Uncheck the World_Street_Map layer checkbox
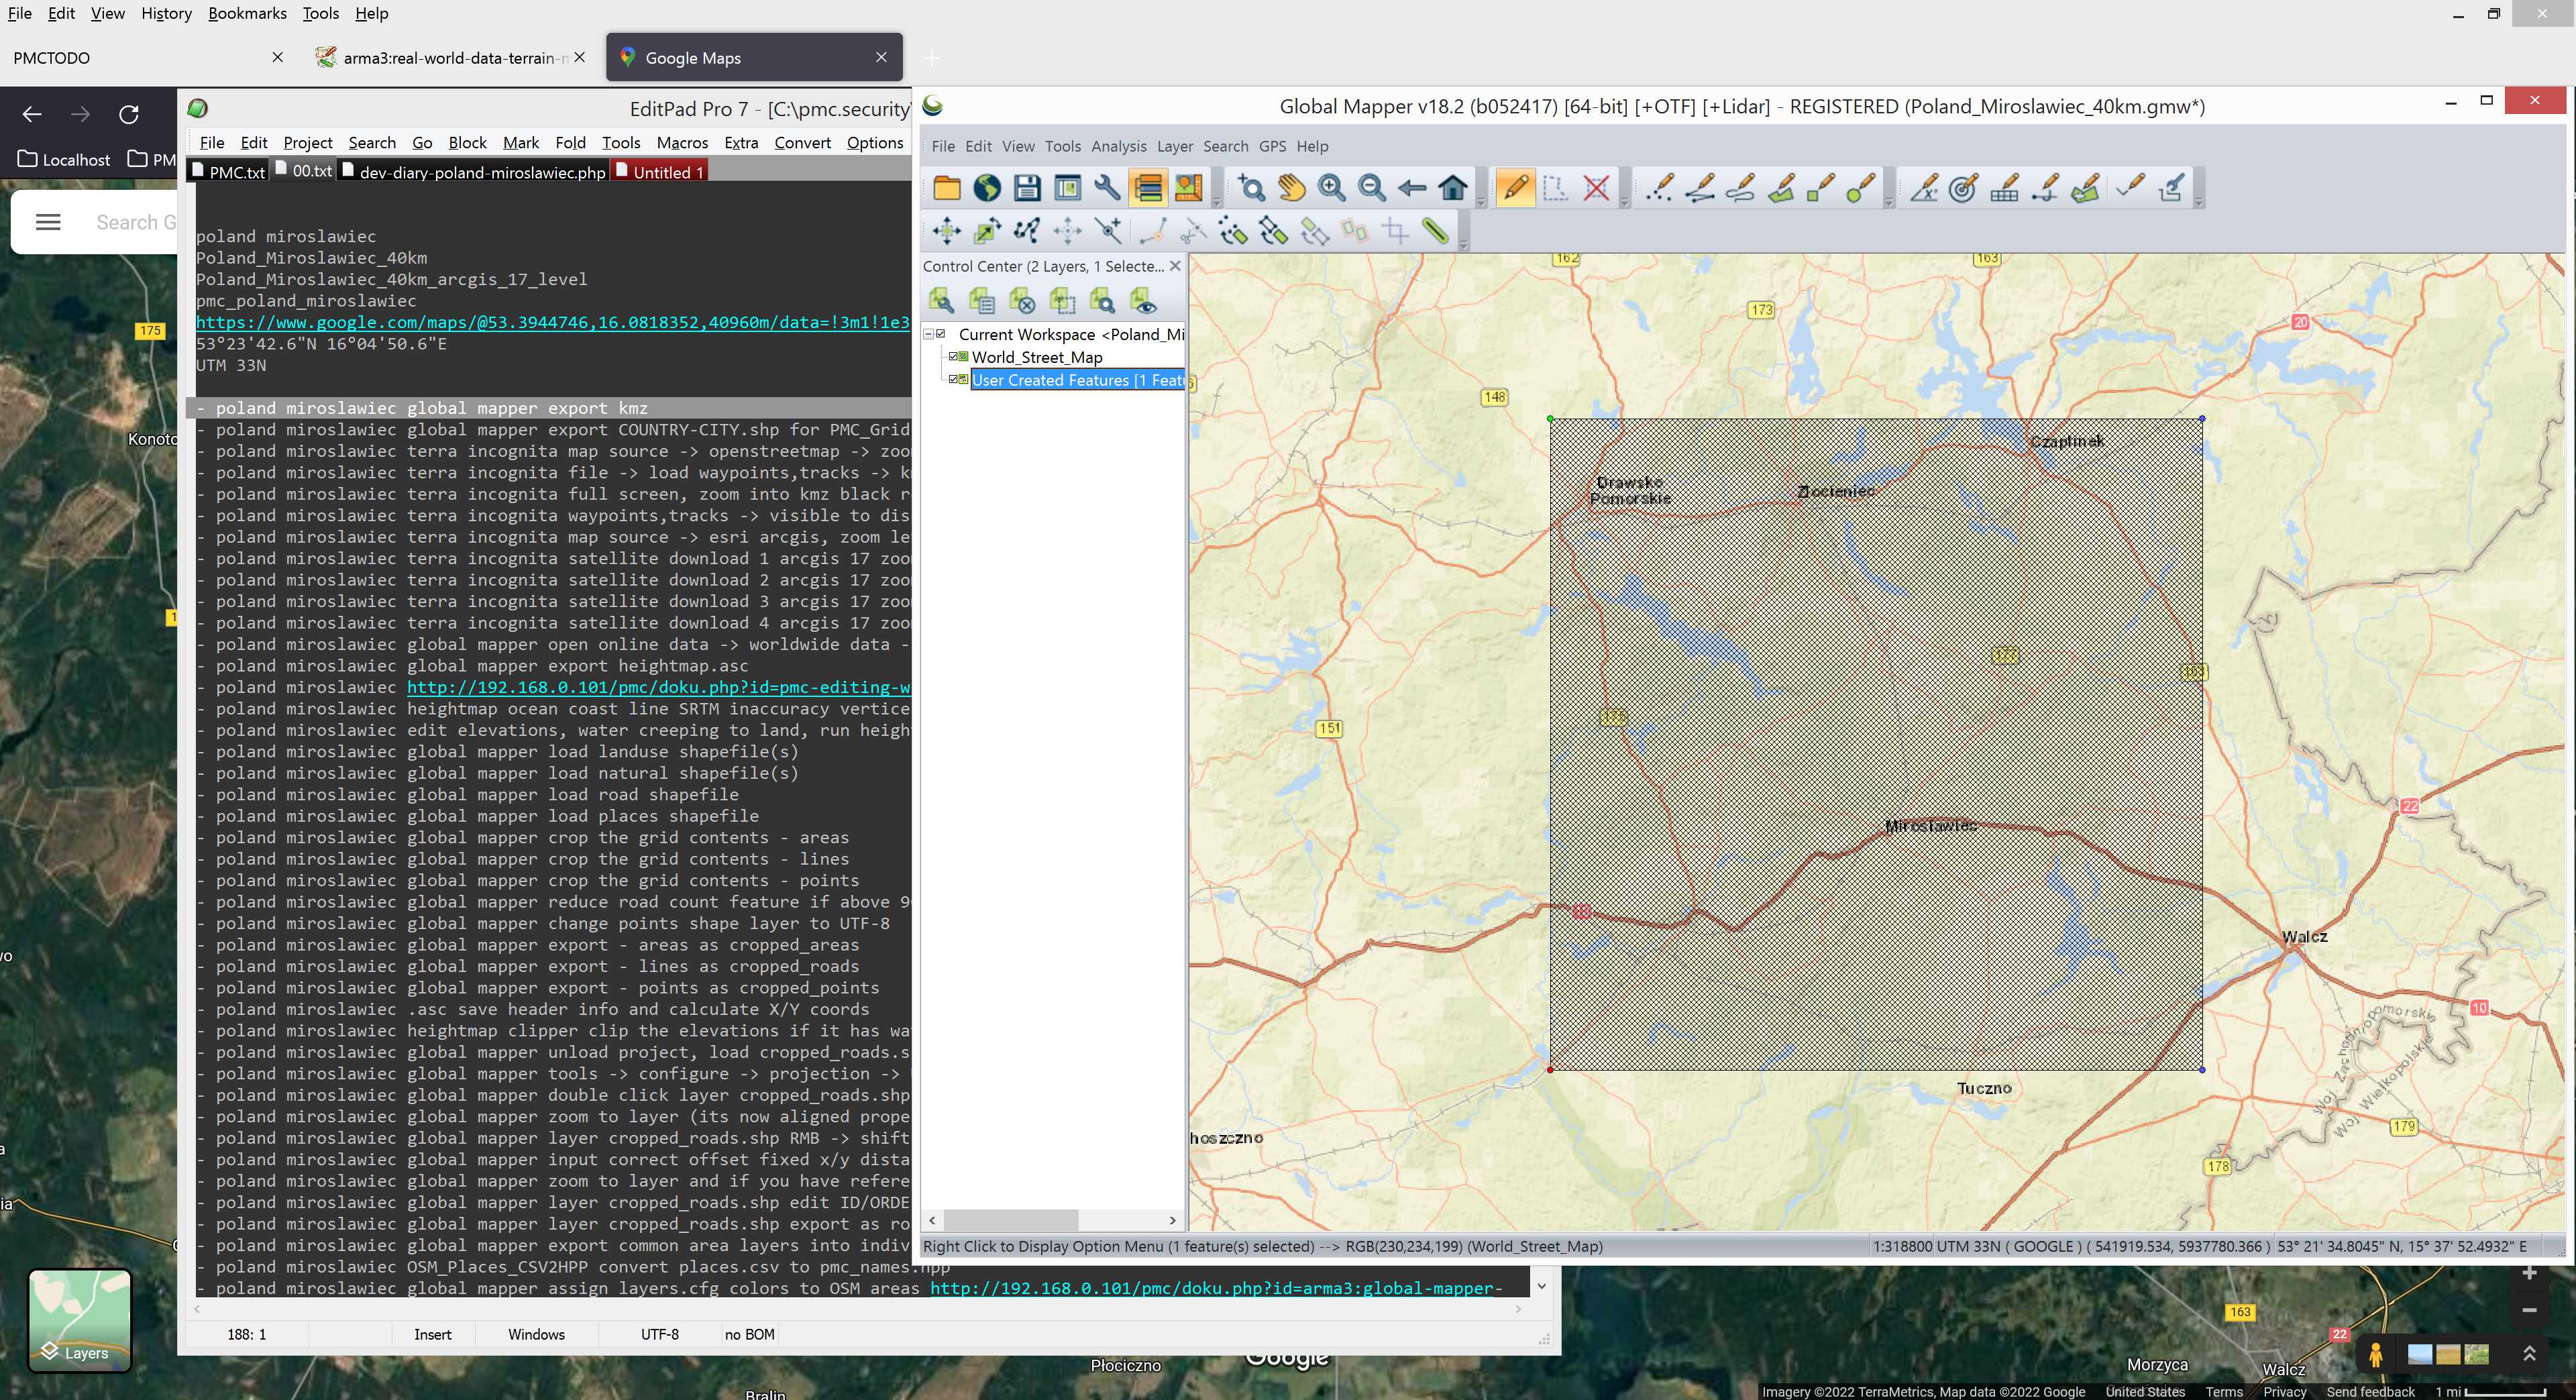Viewport: 2576px width, 1400px height. [954, 357]
